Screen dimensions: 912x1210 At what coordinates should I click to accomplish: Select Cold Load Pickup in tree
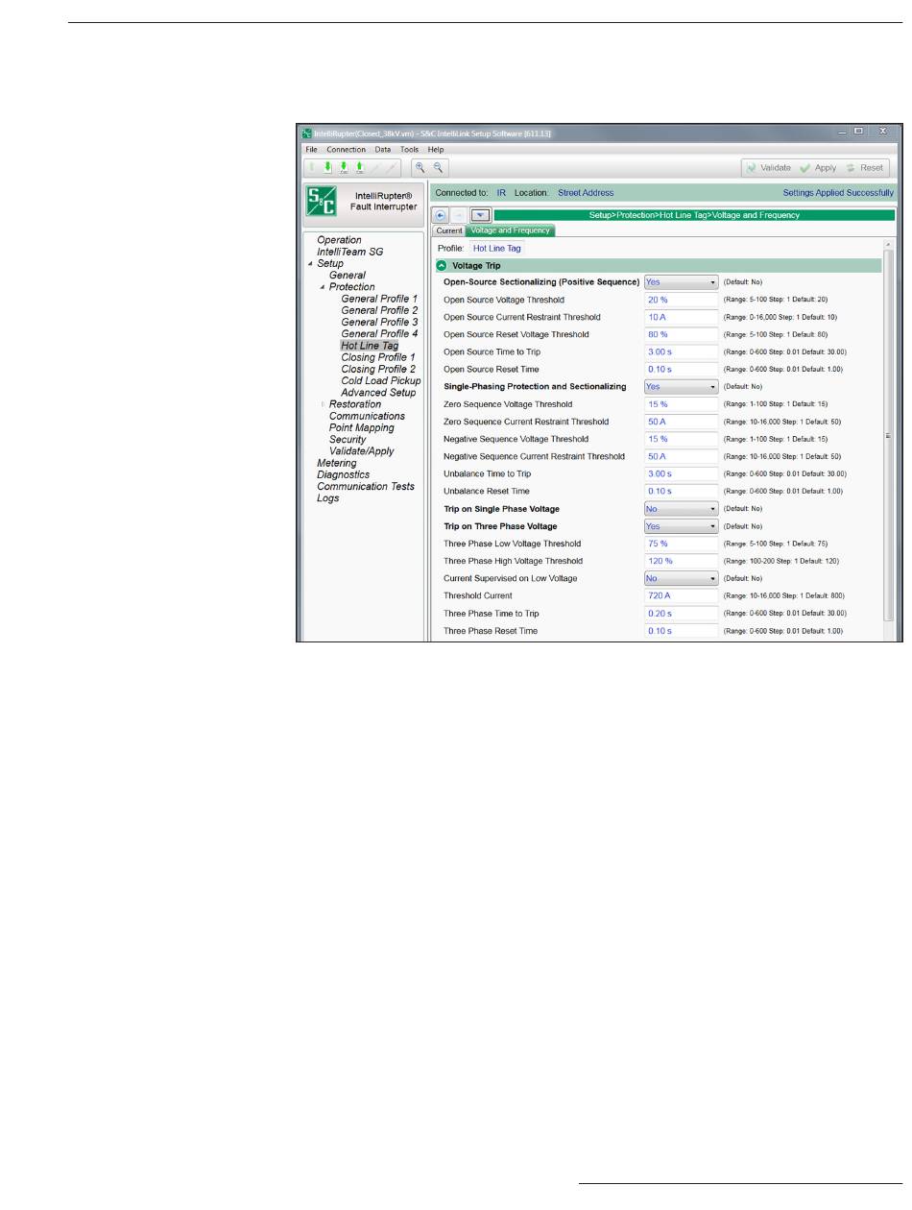[x=380, y=380]
